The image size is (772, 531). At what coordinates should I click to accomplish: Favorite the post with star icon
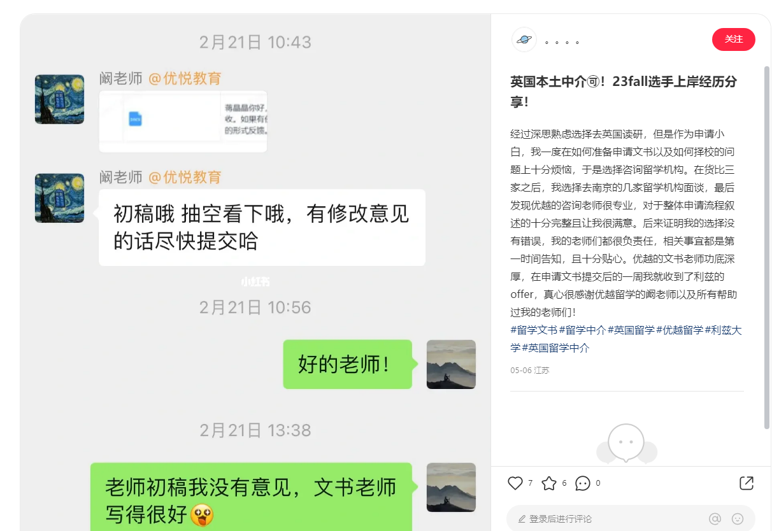[549, 483]
